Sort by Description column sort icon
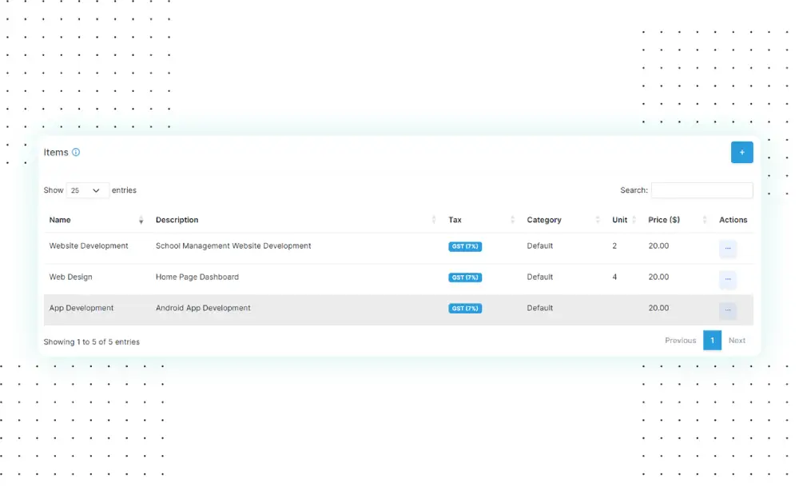Screen dimensions: 799x491 pos(435,220)
